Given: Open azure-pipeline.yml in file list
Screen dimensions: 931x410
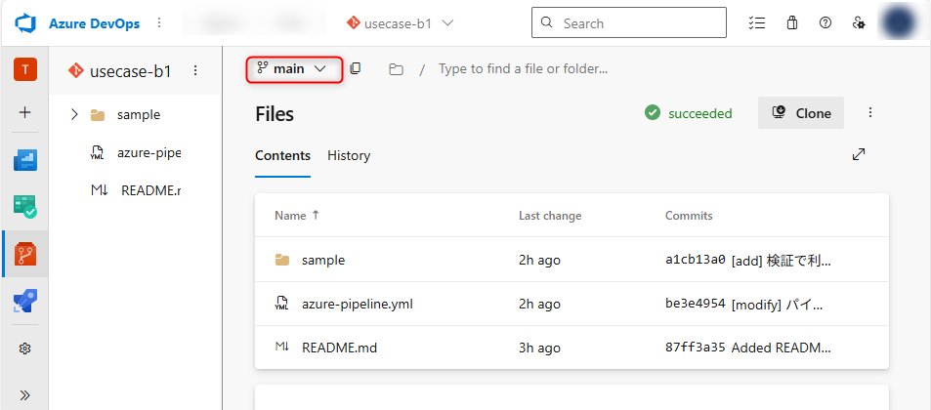Looking at the screenshot, I should [x=357, y=305].
